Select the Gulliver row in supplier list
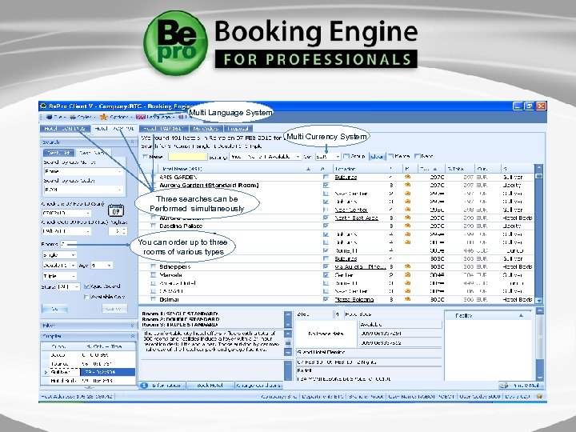Viewport: 576px width, 432px height. click(88, 372)
